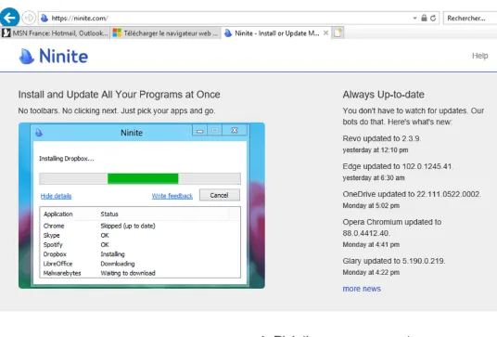
Task: Select the Spotify row in app list
Action: tap(140, 245)
